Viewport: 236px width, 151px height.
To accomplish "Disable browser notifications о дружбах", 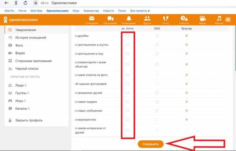I will click(186, 36).
